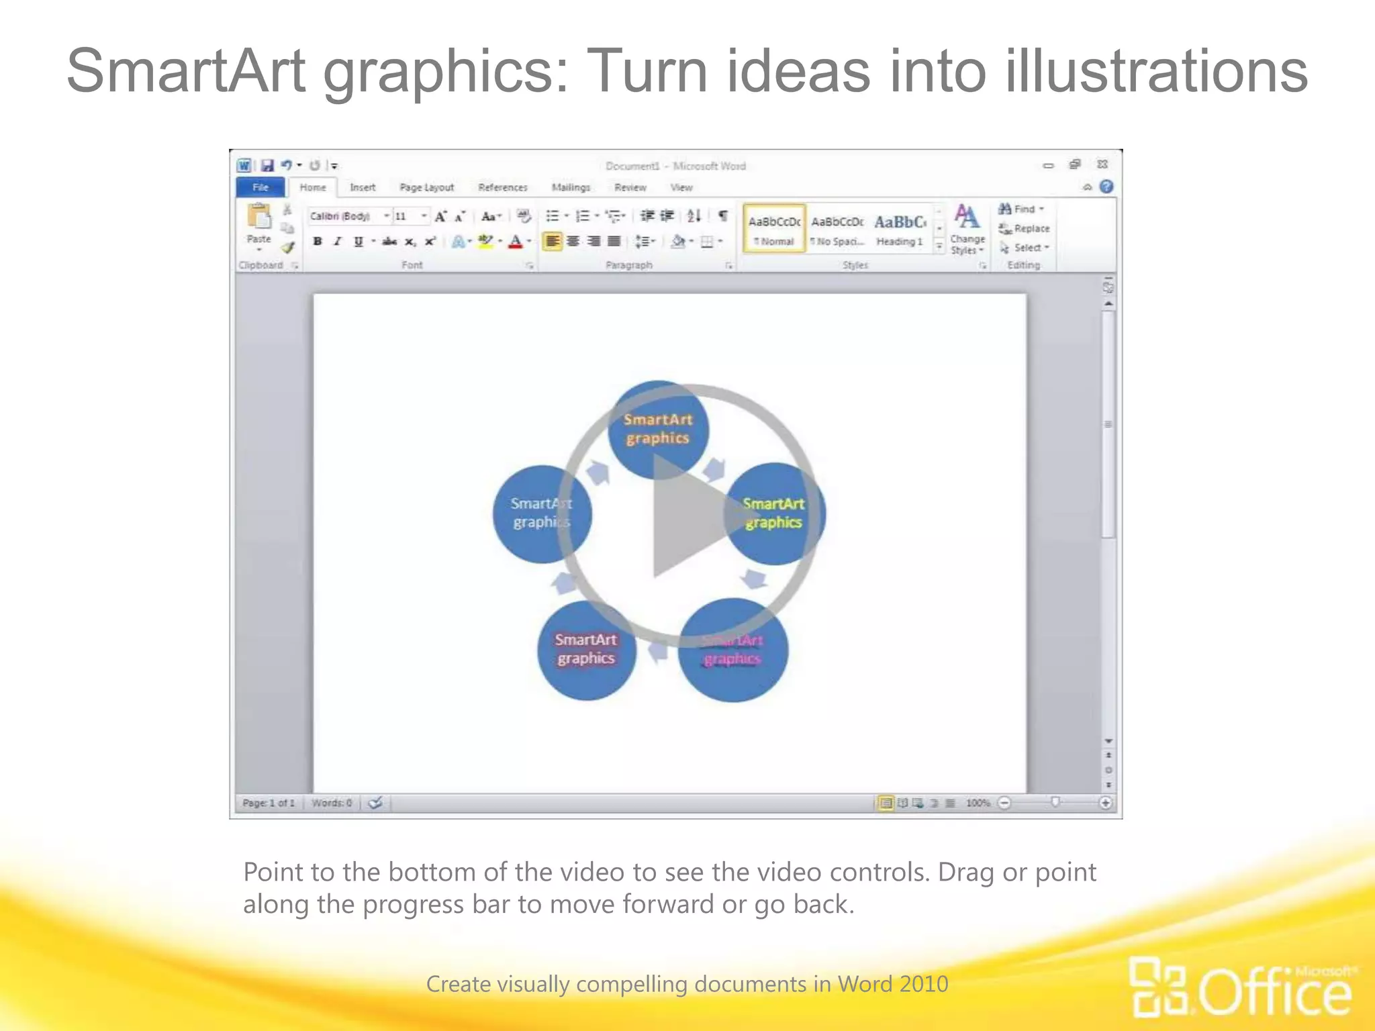
Task: Click the Save icon in Quick Access Toolbar
Action: [267, 165]
